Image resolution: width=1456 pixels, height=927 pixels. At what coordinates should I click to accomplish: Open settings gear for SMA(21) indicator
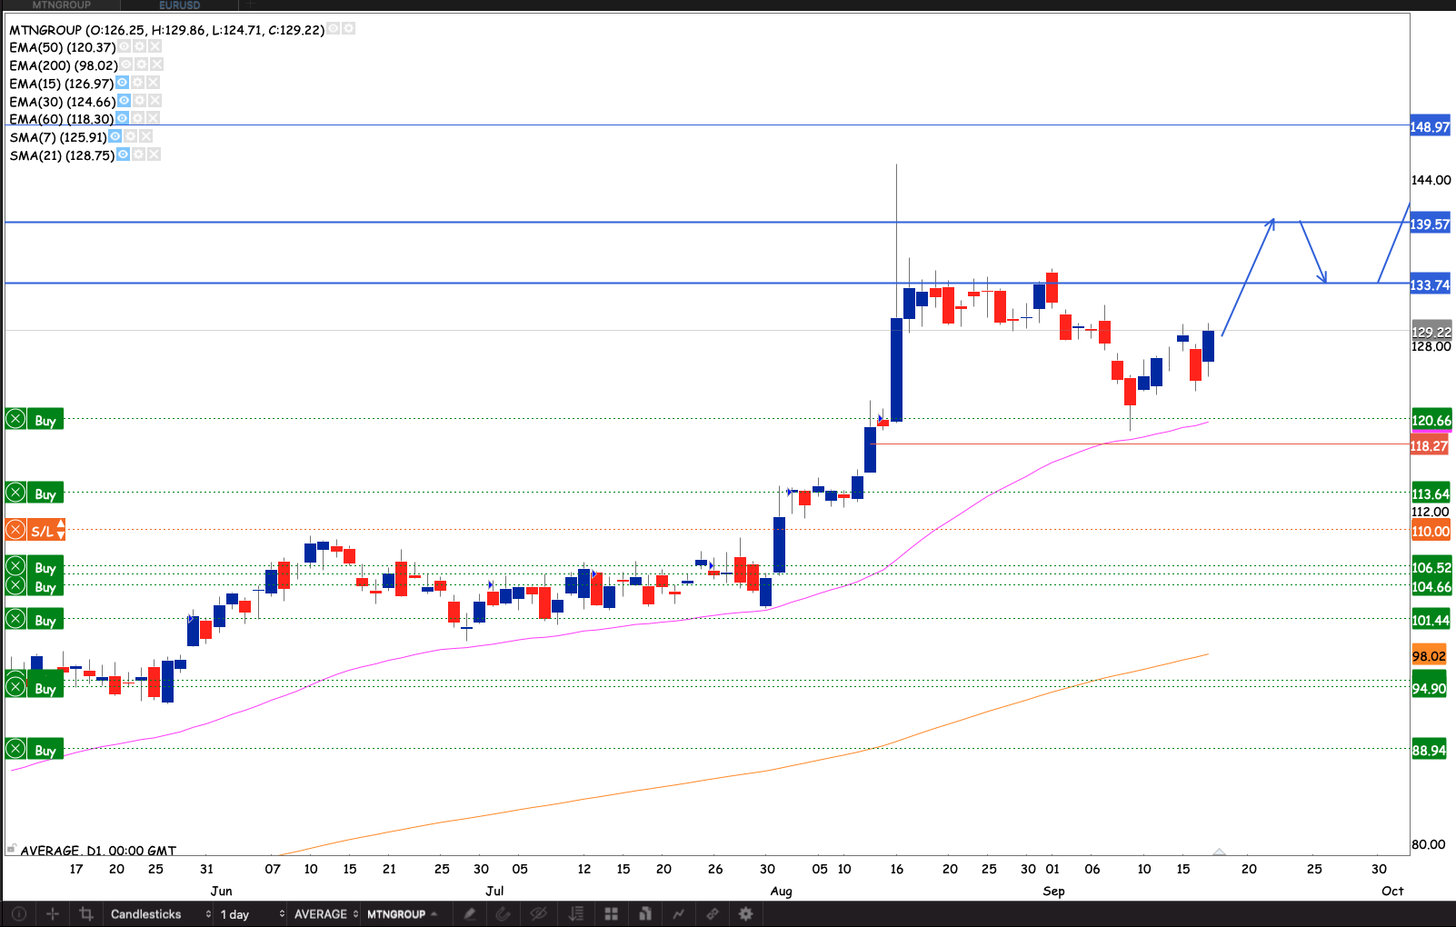[x=138, y=154]
